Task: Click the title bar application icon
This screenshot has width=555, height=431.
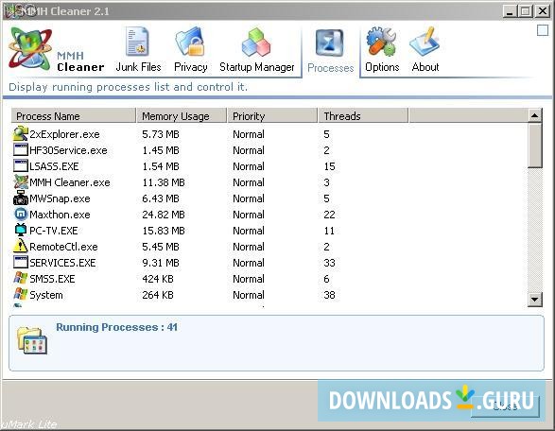Action: pyautogui.click(x=12, y=11)
